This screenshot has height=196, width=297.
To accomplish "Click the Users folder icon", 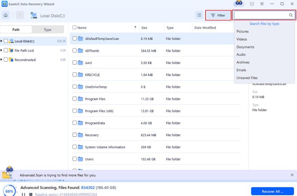I will (x=81, y=159).
